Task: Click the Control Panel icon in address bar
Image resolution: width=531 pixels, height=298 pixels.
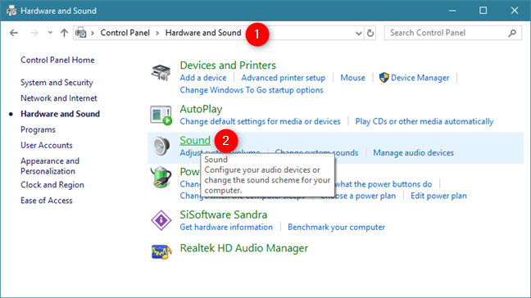Action: [80, 33]
